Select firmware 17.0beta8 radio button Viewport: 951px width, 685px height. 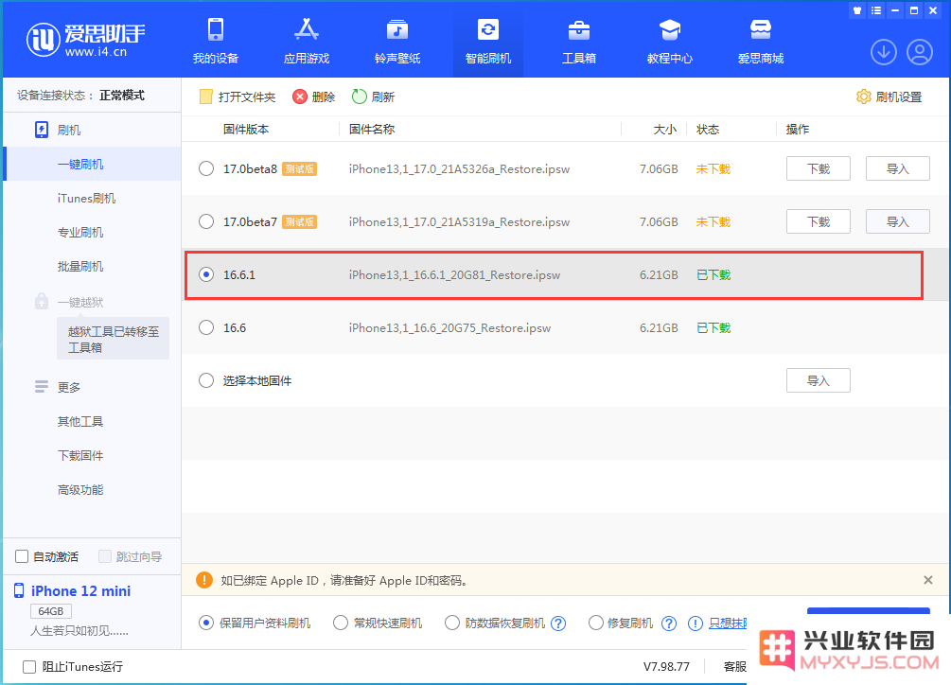point(206,168)
